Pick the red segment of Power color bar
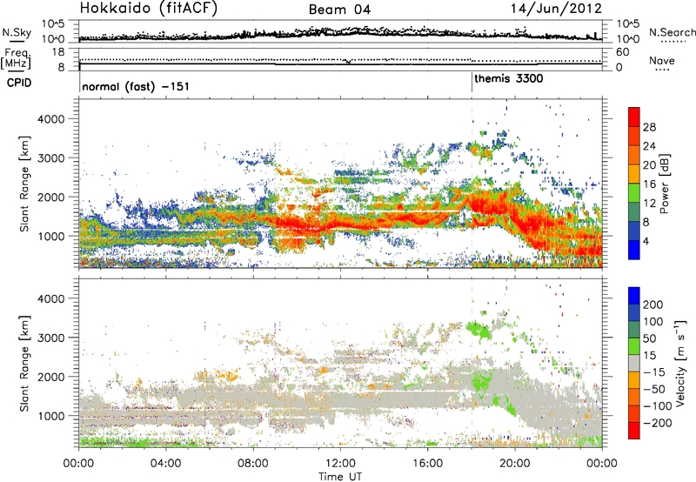Screen dimensions: 696x482 (634, 117)
